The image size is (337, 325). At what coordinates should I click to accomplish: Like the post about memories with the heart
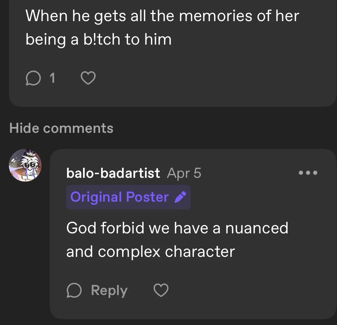pyautogui.click(x=88, y=79)
